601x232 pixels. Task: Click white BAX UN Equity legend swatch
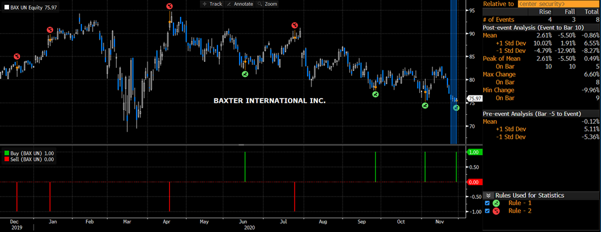pos(7,7)
